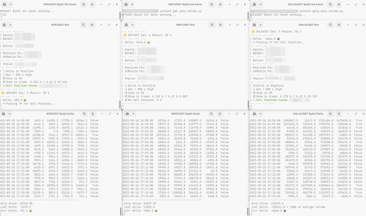Click APEUSDT Bybit Delta window scrollbar thumb

point(121,211)
